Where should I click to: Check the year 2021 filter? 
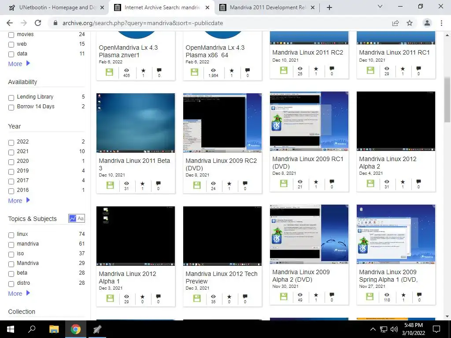tap(11, 152)
